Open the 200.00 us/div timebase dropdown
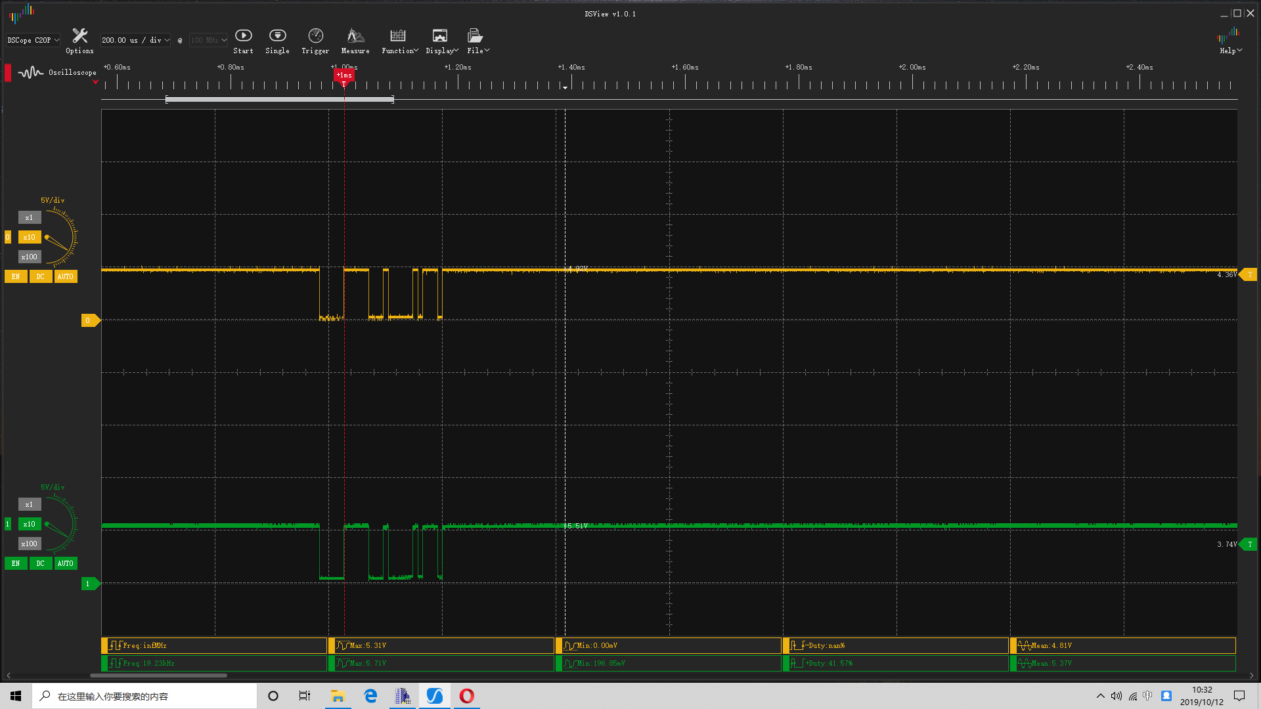The height and width of the screenshot is (709, 1261). pyautogui.click(x=135, y=40)
